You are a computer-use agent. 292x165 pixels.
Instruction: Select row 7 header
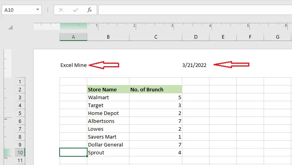click(x=20, y=129)
